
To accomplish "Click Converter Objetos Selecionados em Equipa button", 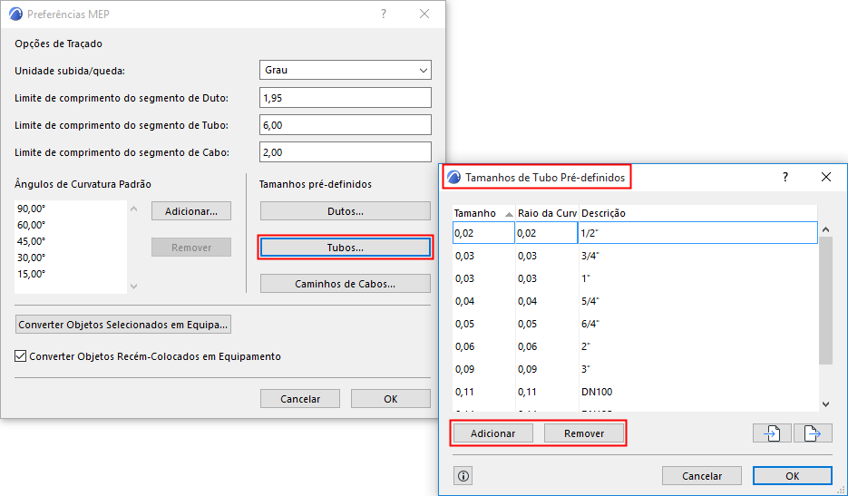I will pos(123,325).
